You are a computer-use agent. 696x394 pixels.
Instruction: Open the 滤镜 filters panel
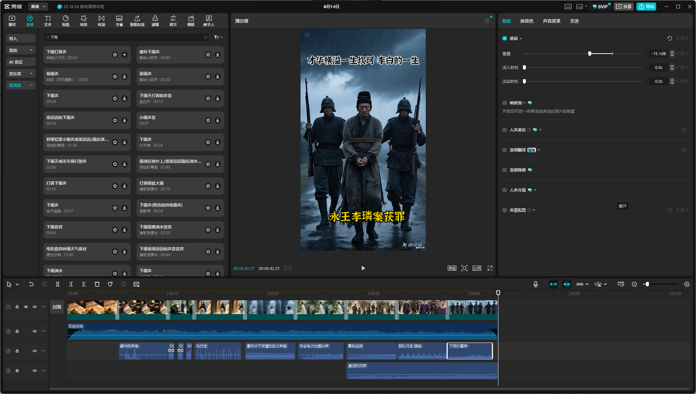tap(155, 21)
